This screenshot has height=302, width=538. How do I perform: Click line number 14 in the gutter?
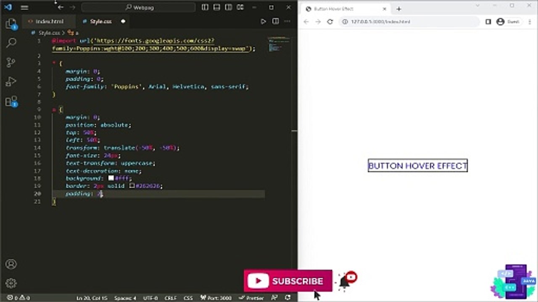[x=38, y=148]
